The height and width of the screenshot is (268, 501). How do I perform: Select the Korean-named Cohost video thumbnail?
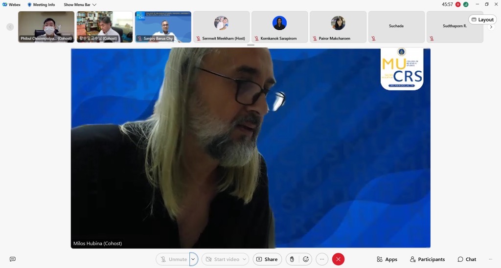pos(105,27)
